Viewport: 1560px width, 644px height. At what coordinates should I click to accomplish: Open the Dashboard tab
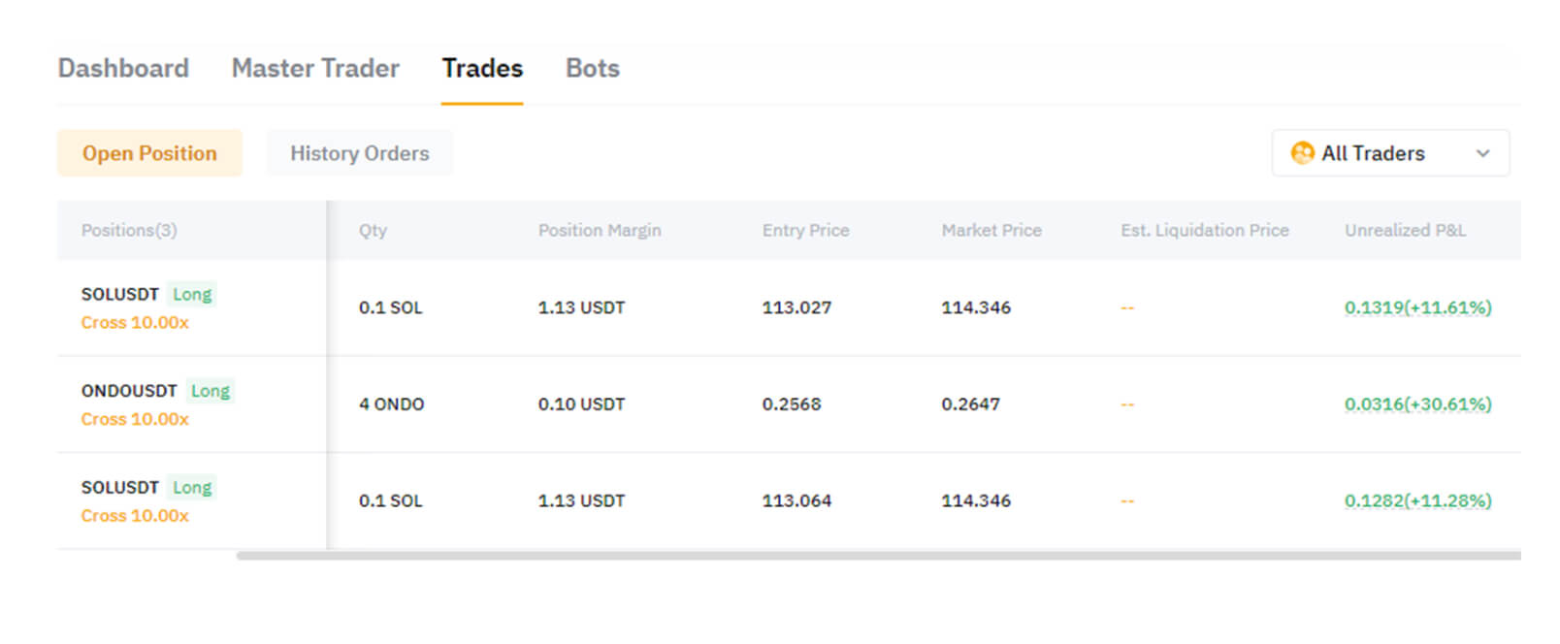pos(123,69)
